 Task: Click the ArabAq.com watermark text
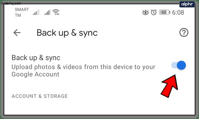coord(11,3)
